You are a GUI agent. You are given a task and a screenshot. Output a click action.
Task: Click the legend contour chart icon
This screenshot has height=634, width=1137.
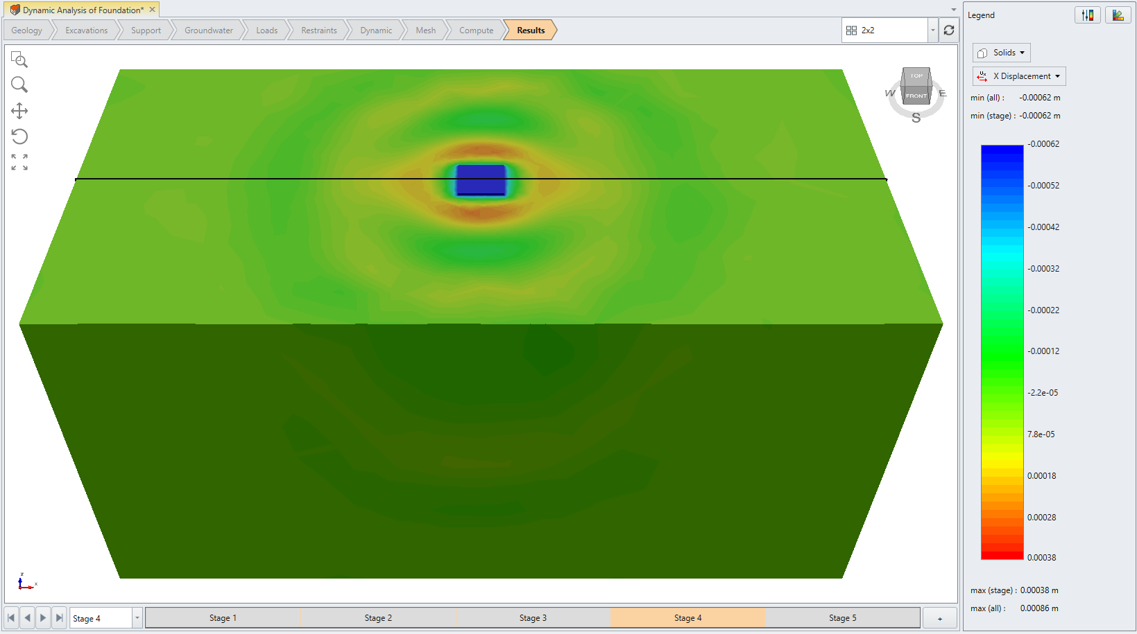(1118, 15)
